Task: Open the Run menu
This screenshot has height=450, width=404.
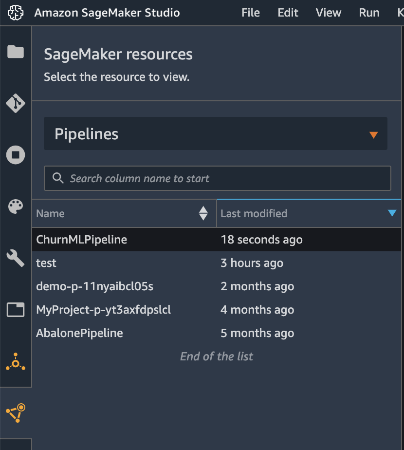Action: (x=369, y=13)
